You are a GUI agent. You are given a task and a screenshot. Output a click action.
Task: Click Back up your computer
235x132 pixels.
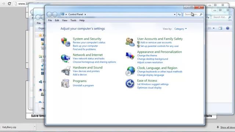click(x=85, y=46)
